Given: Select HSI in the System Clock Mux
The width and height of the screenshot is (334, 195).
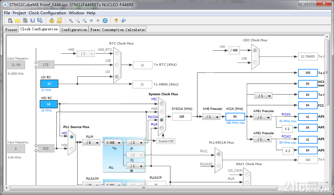Looking at the screenshot, I should pos(162,104).
